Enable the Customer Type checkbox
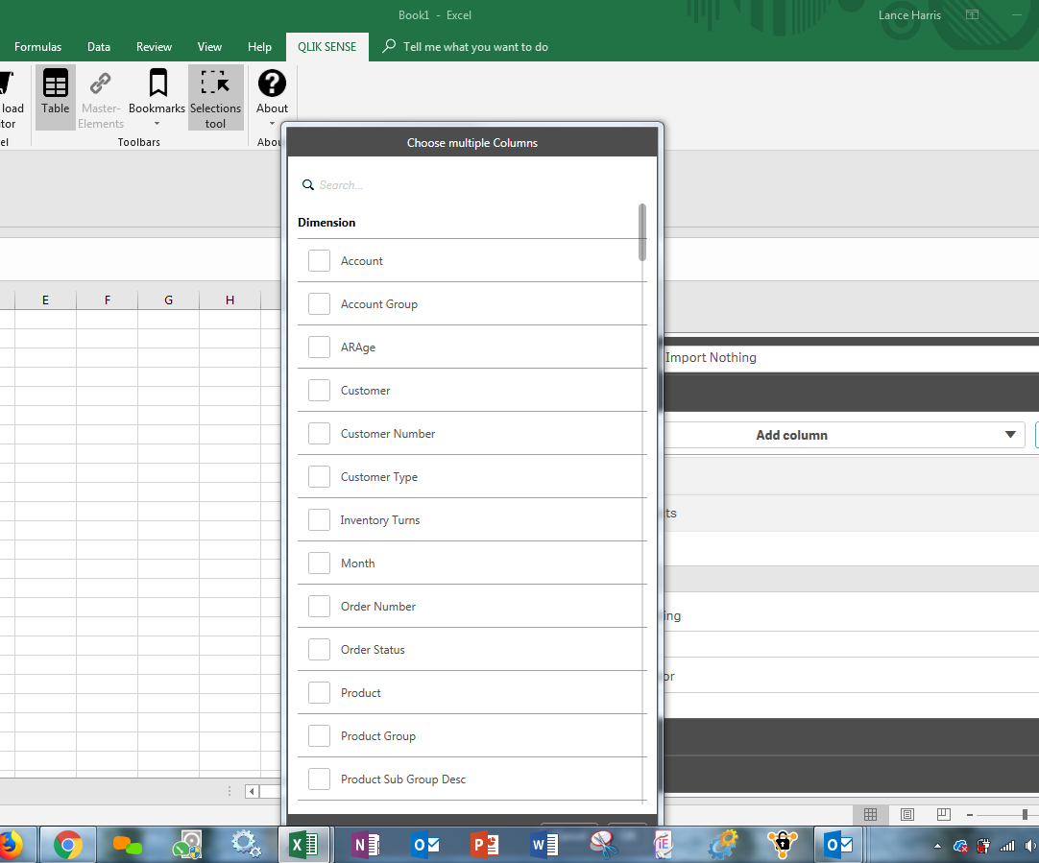 pyautogui.click(x=320, y=476)
